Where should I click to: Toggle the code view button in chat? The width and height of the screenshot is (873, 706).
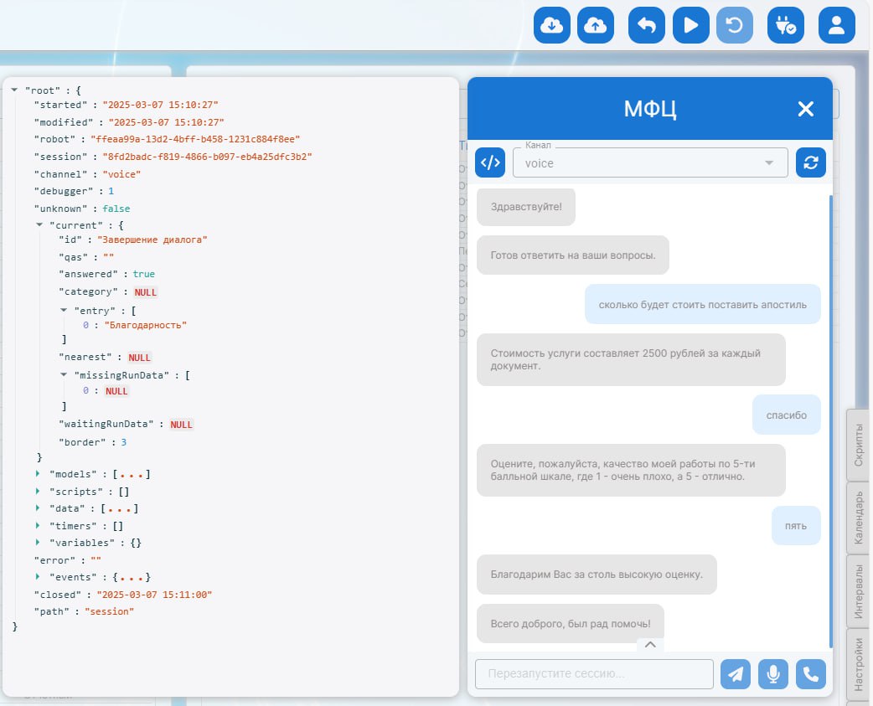coord(490,162)
